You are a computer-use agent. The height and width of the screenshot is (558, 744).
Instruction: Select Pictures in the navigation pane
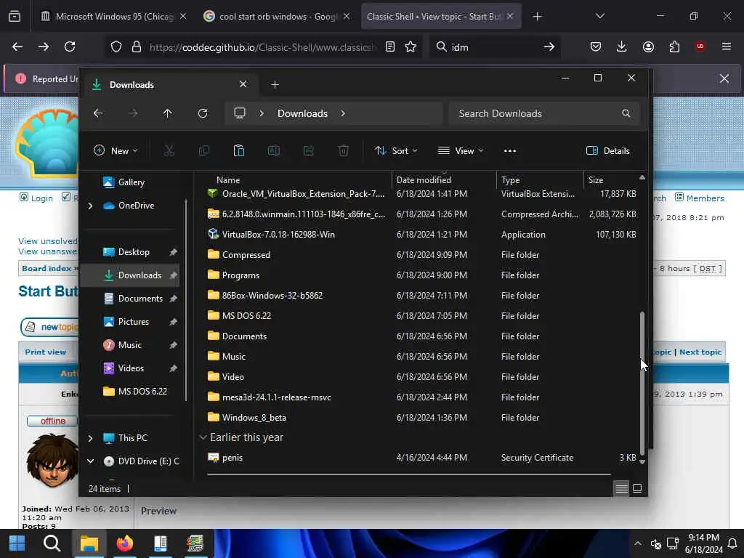134,322
